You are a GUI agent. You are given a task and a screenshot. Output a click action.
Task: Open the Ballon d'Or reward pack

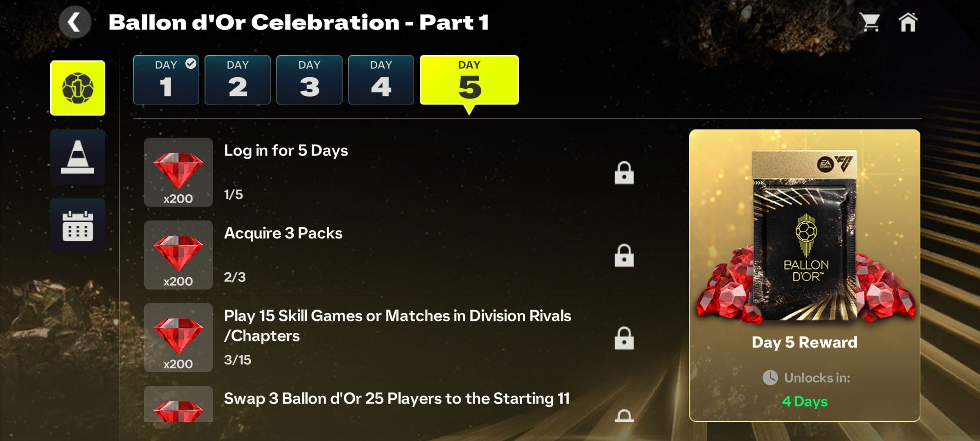click(804, 237)
